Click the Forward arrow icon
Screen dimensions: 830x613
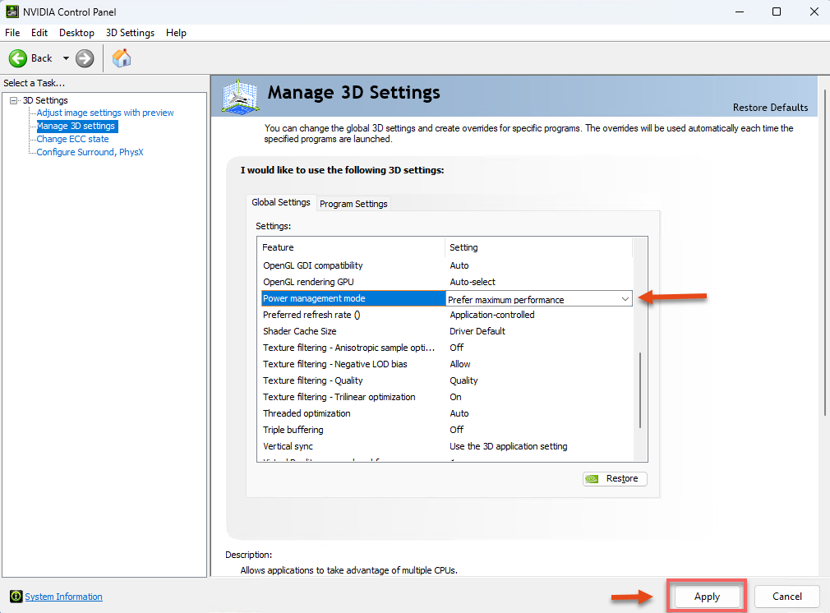(85, 58)
